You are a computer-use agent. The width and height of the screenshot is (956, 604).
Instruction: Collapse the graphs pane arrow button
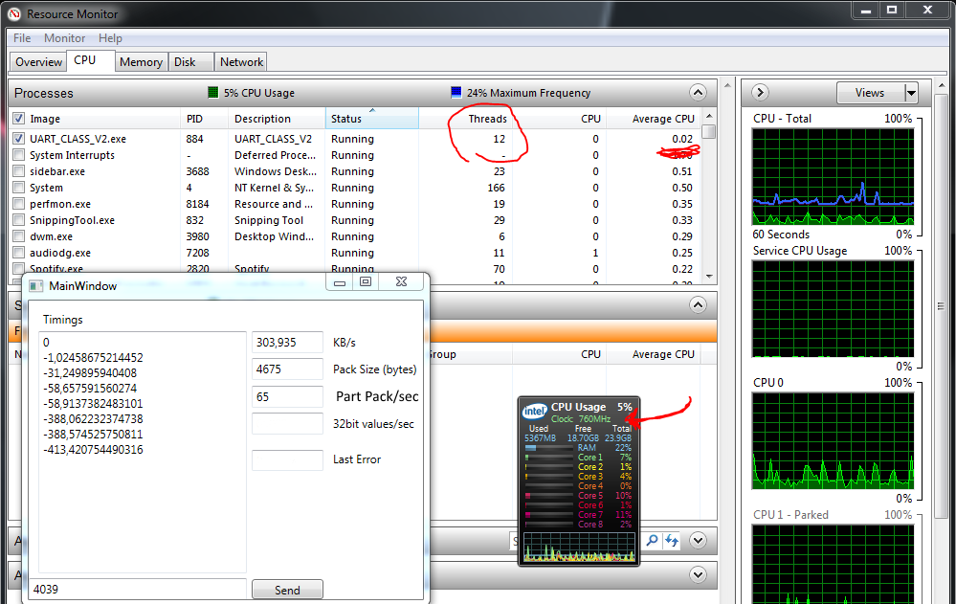[760, 93]
